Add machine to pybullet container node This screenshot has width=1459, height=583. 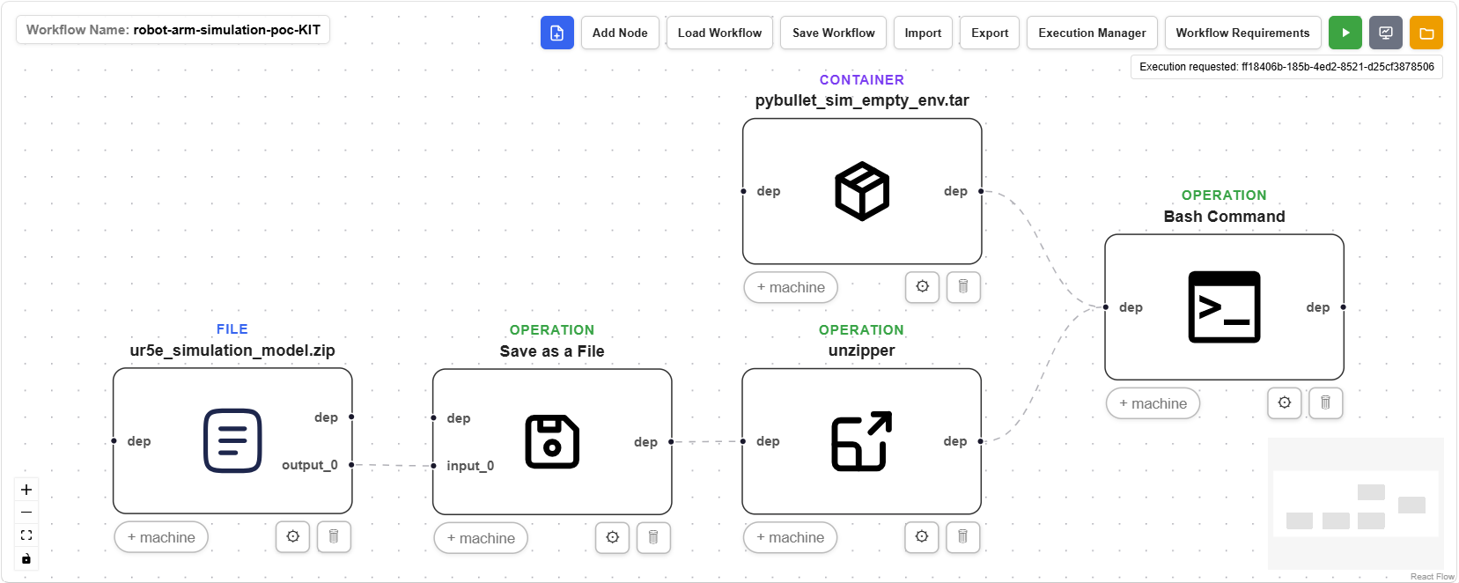click(x=791, y=287)
